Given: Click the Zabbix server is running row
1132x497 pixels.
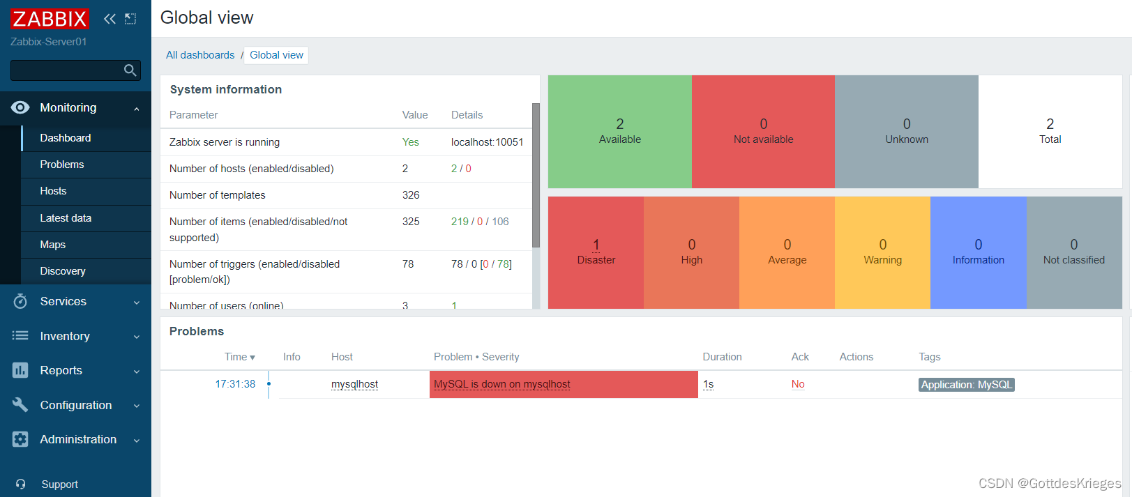Looking at the screenshot, I should pyautogui.click(x=346, y=142).
